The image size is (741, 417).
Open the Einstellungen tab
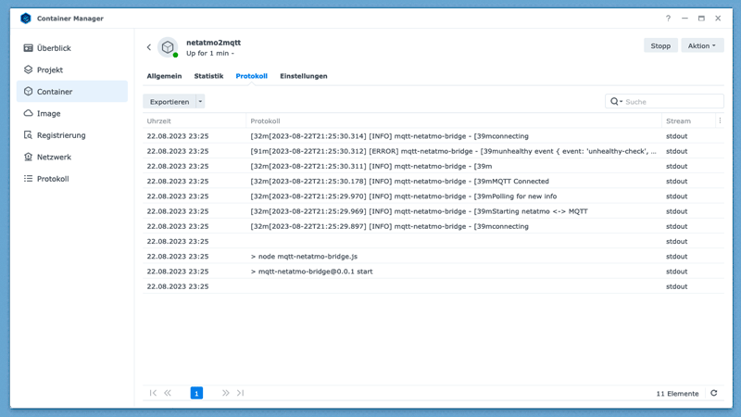303,76
